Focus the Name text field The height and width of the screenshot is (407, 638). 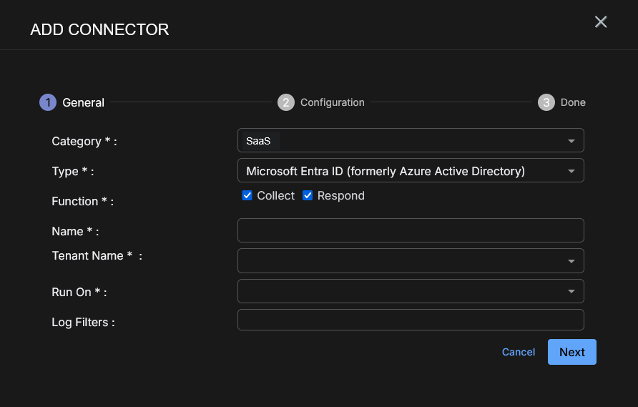(411, 230)
